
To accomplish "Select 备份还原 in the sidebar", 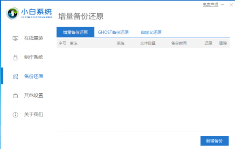I will [x=34, y=76].
